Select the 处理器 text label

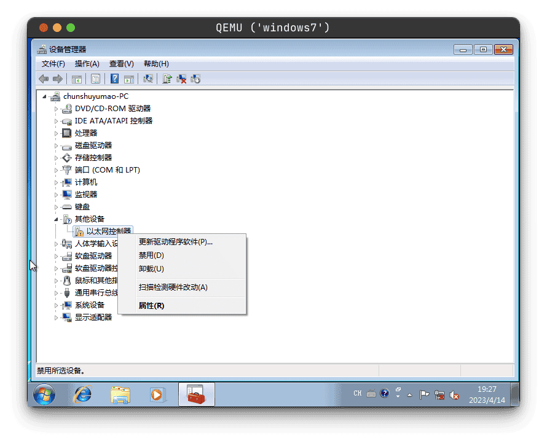coord(86,133)
